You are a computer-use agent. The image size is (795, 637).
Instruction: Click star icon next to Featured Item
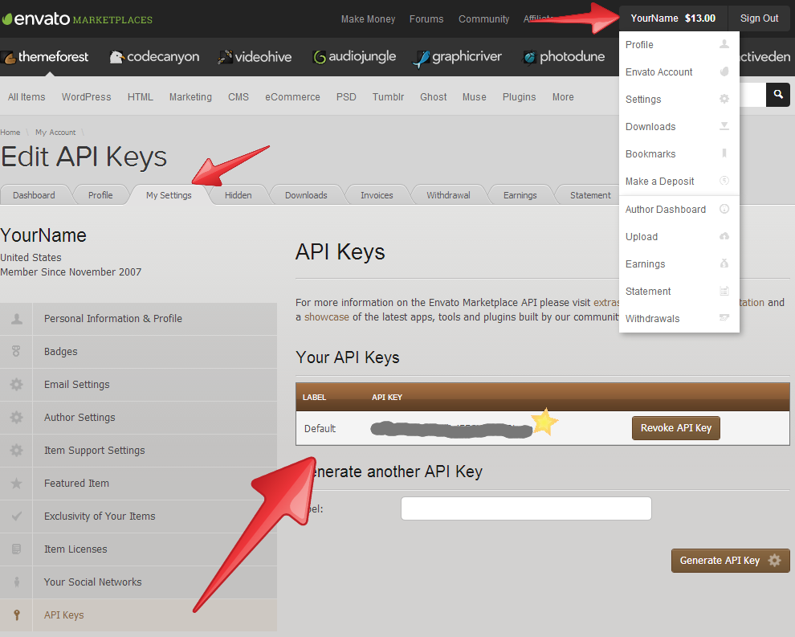[x=16, y=483]
